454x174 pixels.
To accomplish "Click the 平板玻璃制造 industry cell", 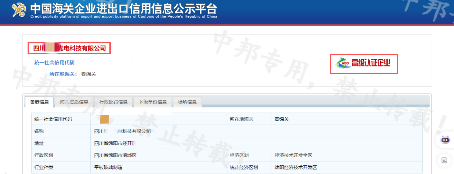I will tap(108, 167).
